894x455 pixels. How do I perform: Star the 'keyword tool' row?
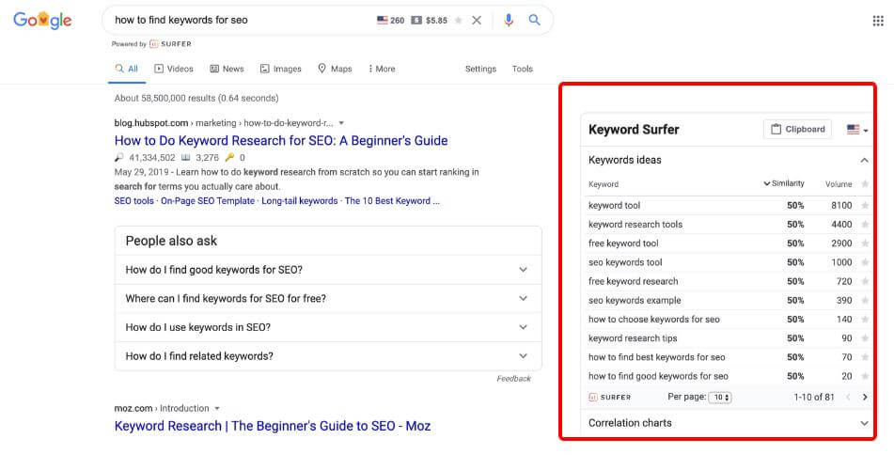[x=865, y=205]
